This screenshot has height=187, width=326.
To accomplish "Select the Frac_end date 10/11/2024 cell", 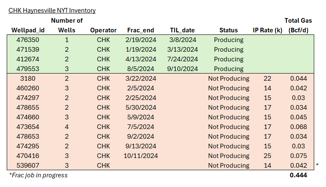I will [141, 156].
